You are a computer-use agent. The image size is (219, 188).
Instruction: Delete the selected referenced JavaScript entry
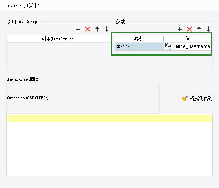coord(88,29)
